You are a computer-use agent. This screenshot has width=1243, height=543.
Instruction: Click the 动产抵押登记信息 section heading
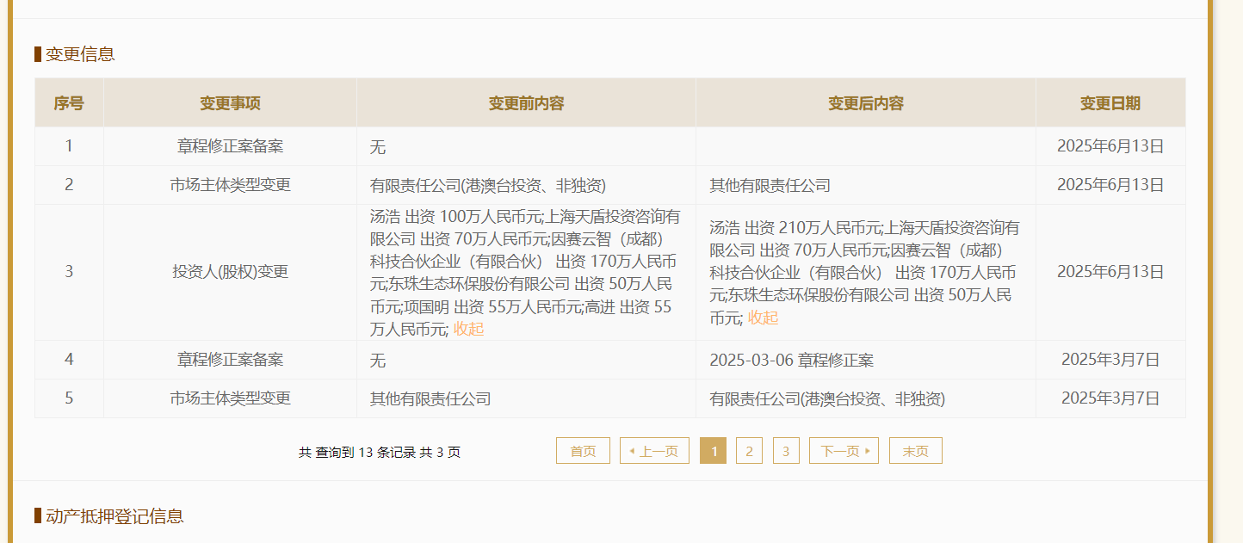pos(114,516)
